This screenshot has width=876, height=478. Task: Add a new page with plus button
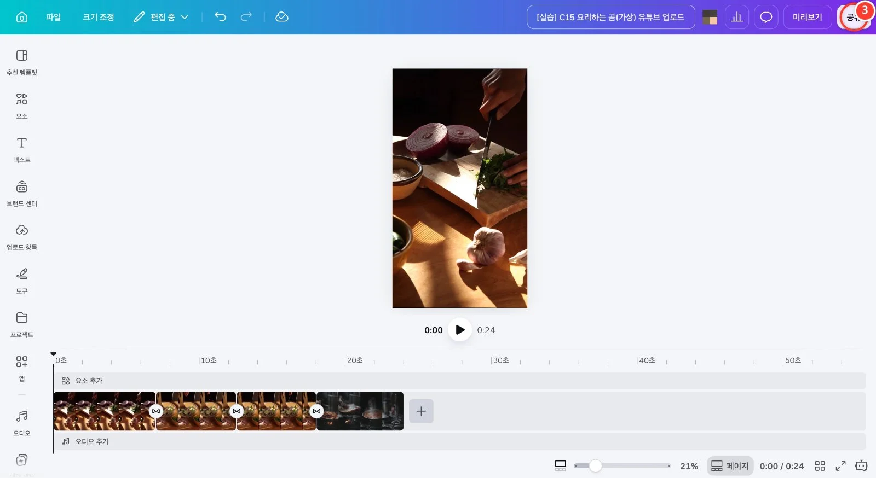[421, 411]
